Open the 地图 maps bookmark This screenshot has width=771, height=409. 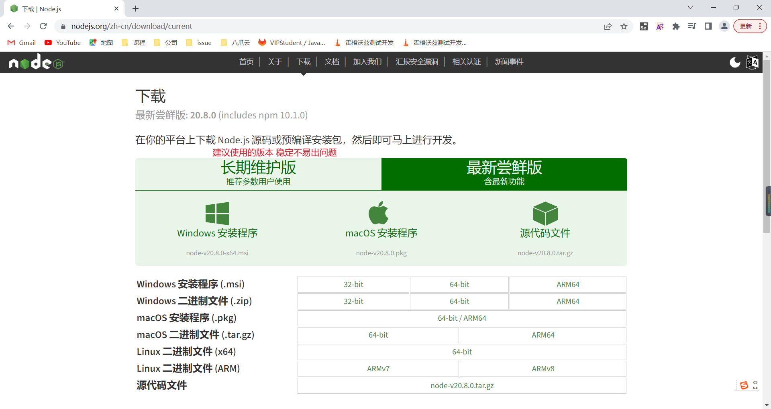[x=101, y=43]
